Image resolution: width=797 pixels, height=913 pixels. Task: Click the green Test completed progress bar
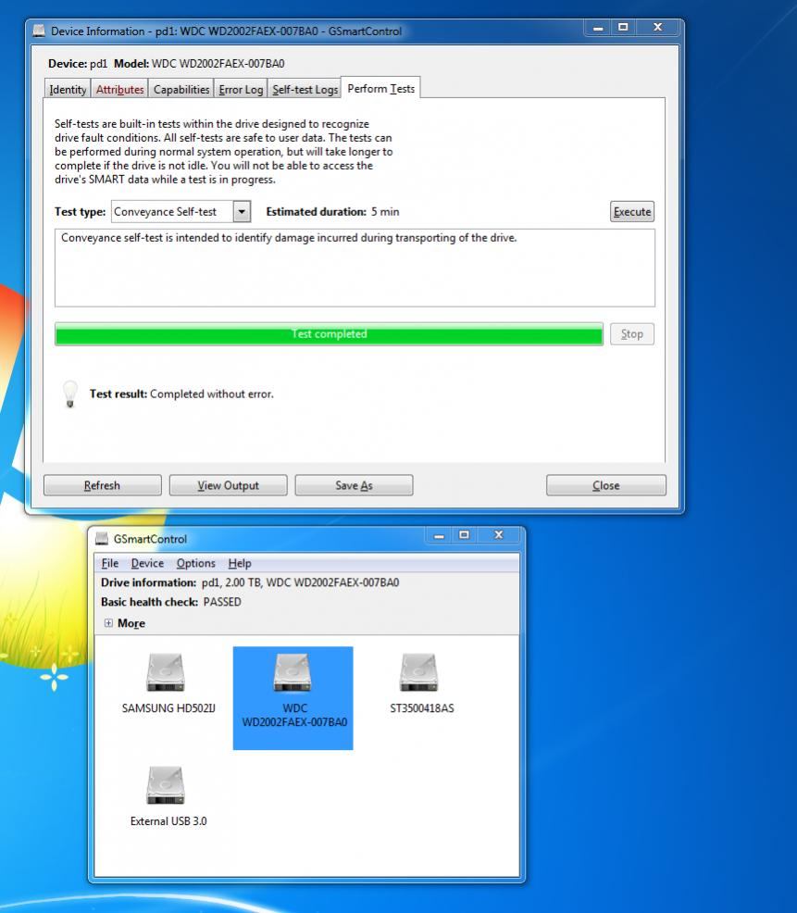(329, 333)
